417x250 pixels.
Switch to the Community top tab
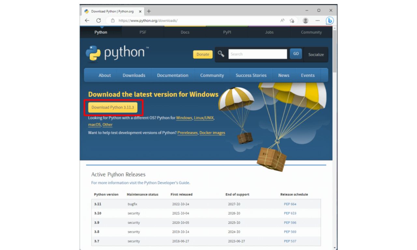pos(311,32)
